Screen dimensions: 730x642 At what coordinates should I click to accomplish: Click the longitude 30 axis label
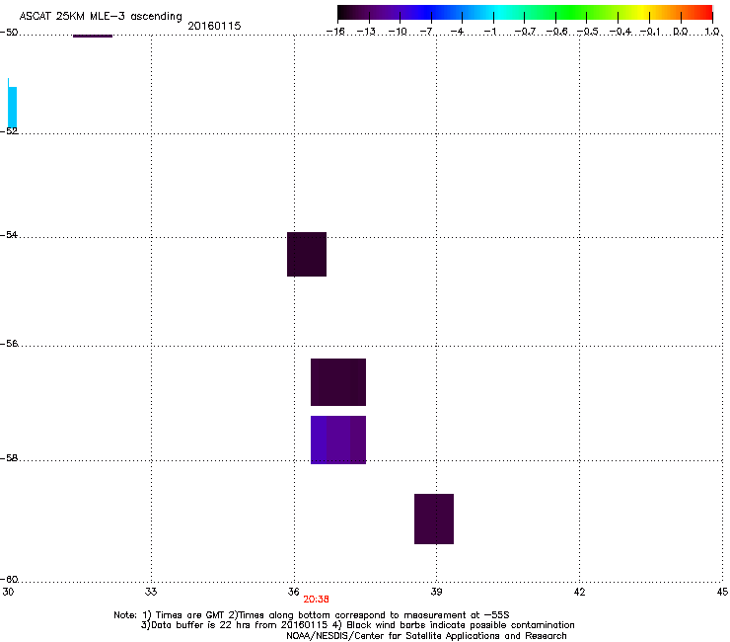pos(8,592)
